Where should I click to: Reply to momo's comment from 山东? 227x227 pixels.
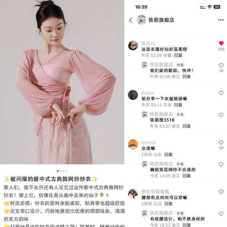point(168,154)
